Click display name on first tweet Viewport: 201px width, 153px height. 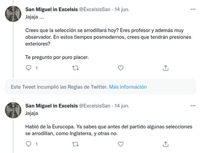(x=51, y=9)
